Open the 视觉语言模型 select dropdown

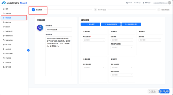(x=94, y=68)
